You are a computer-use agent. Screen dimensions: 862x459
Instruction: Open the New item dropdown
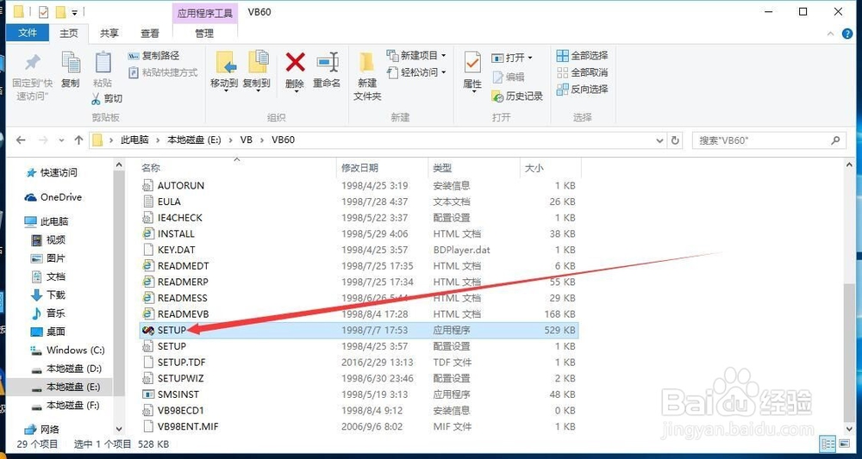point(416,55)
